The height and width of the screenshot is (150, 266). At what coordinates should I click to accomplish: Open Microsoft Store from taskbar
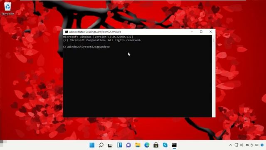click(156, 145)
